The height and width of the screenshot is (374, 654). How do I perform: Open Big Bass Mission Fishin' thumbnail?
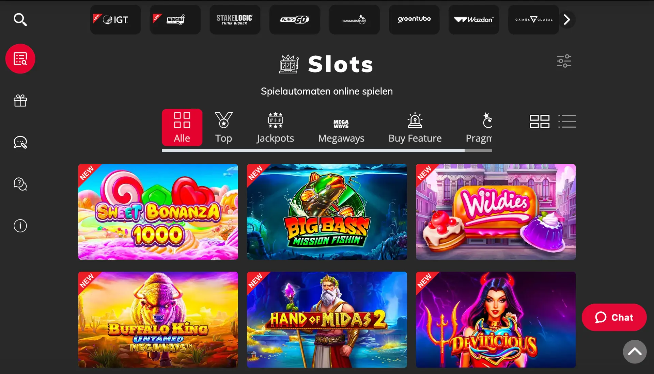[327, 212]
